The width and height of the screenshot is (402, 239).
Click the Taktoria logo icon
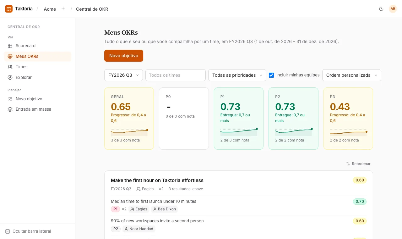(x=9, y=9)
